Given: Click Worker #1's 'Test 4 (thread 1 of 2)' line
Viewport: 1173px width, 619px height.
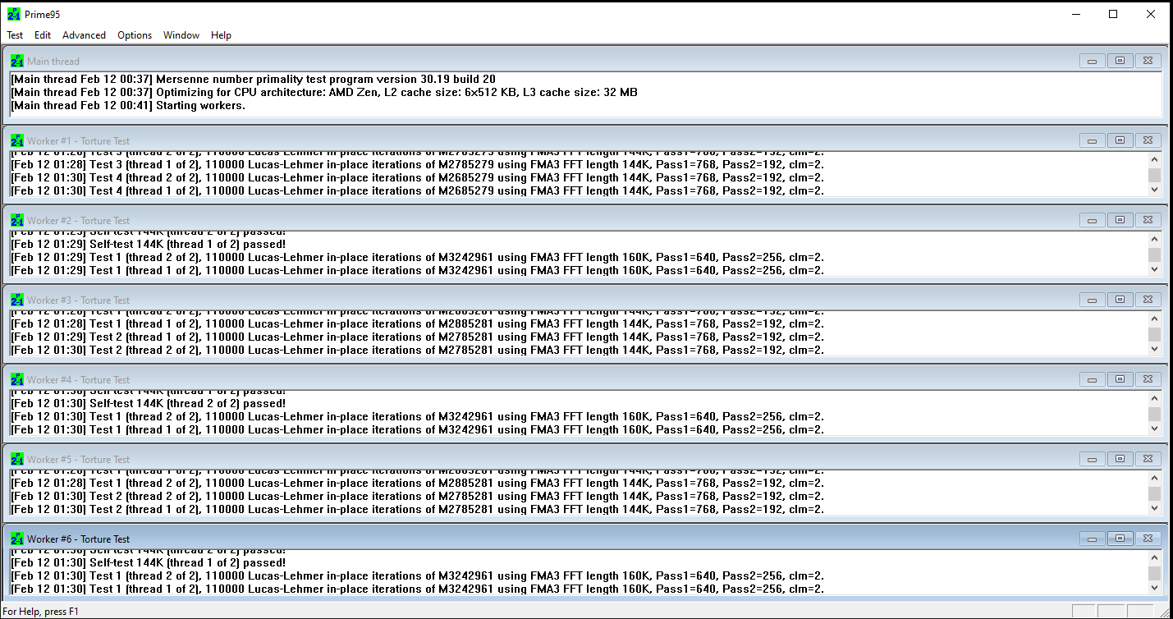Looking at the screenshot, I should 418,190.
